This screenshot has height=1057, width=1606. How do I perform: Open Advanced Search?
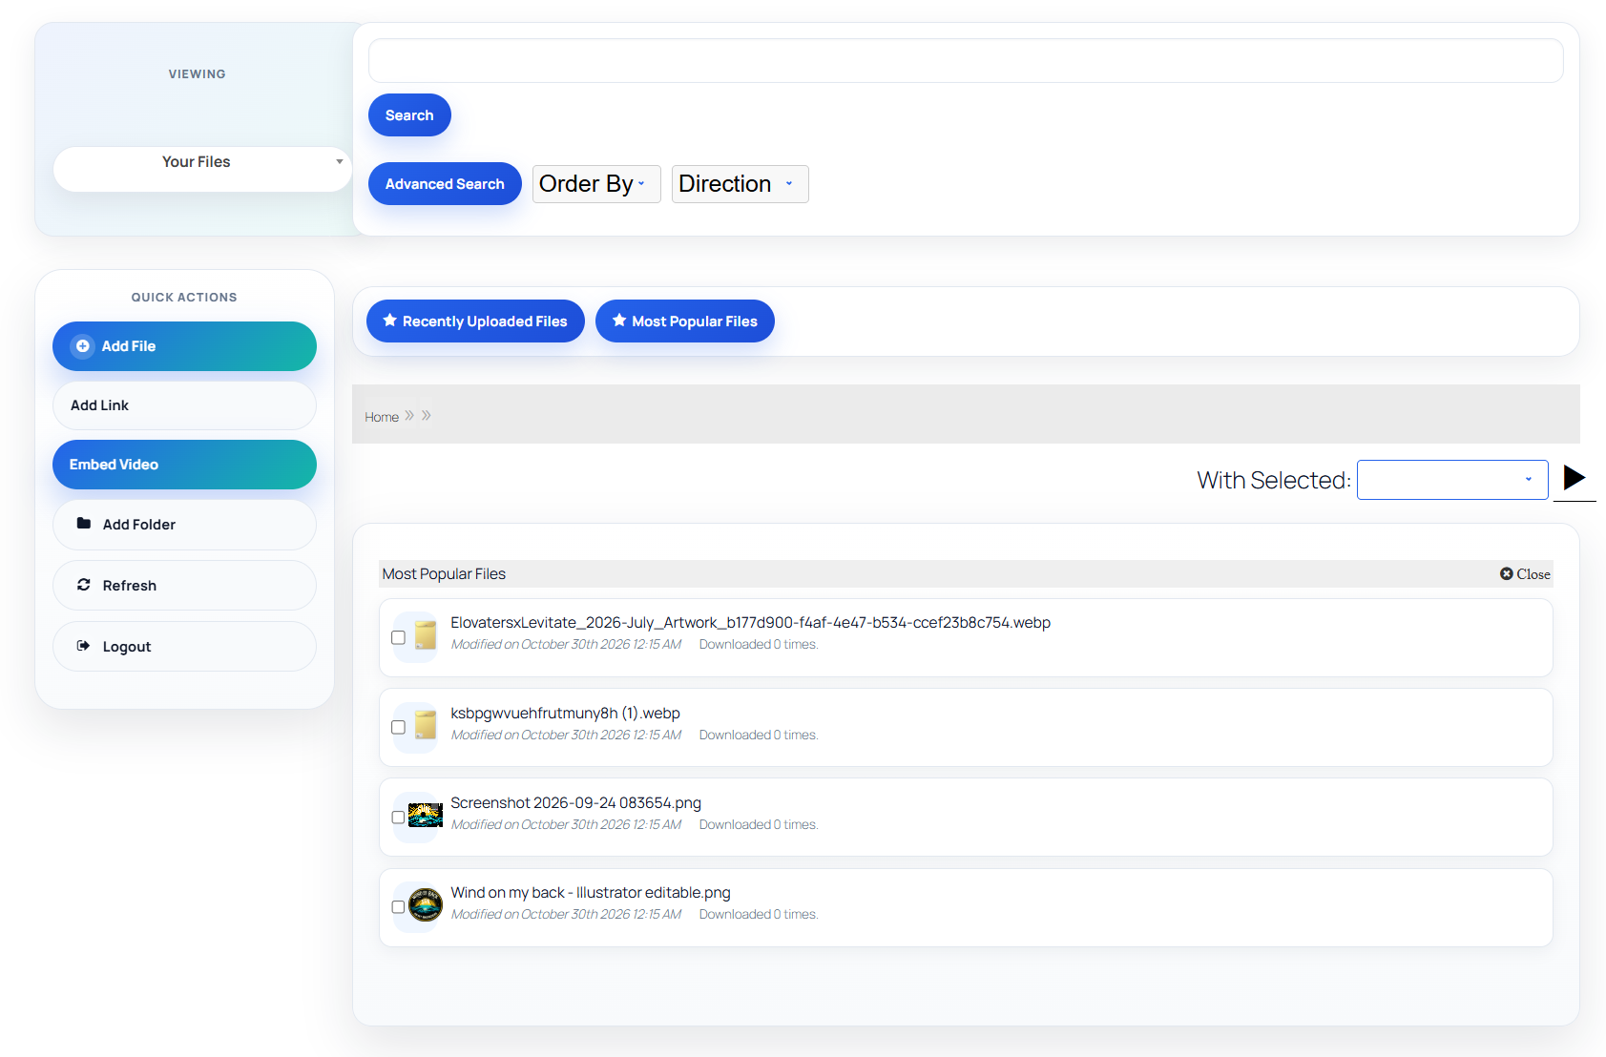445,184
